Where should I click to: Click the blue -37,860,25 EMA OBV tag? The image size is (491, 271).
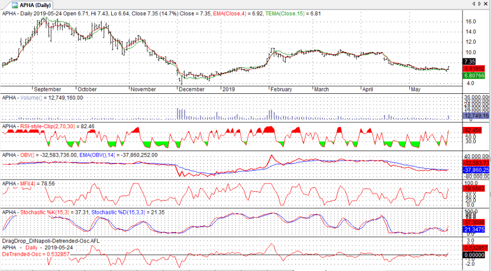tap(476, 169)
